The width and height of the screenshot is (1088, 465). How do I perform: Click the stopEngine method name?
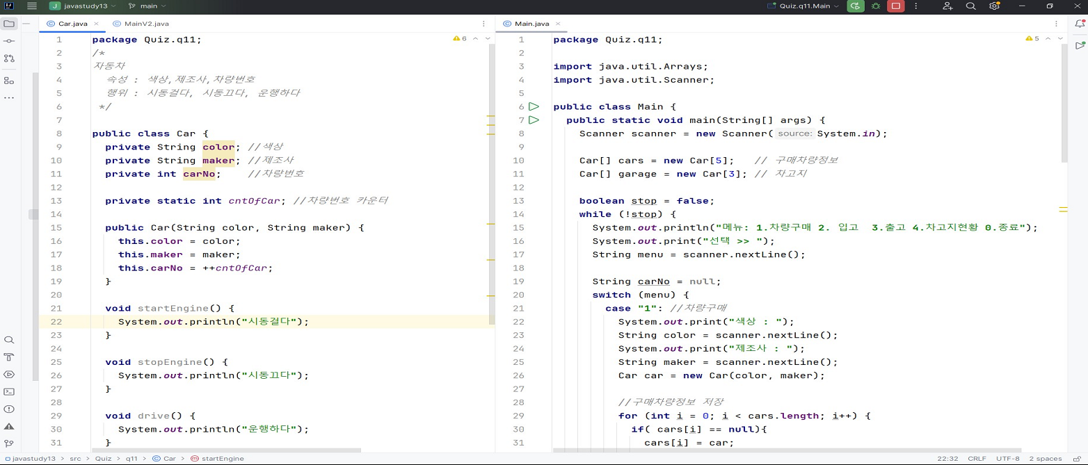click(170, 362)
